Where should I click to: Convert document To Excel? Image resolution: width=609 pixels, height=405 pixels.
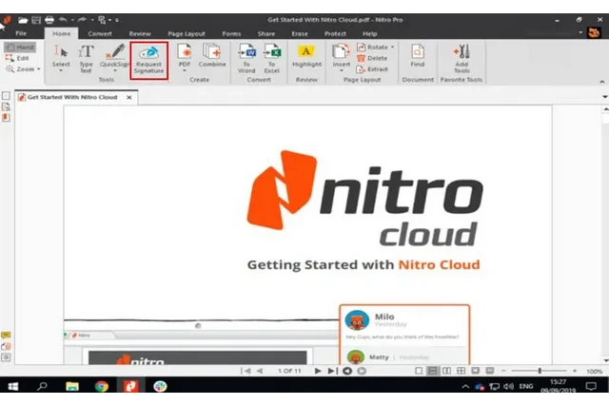click(x=272, y=59)
